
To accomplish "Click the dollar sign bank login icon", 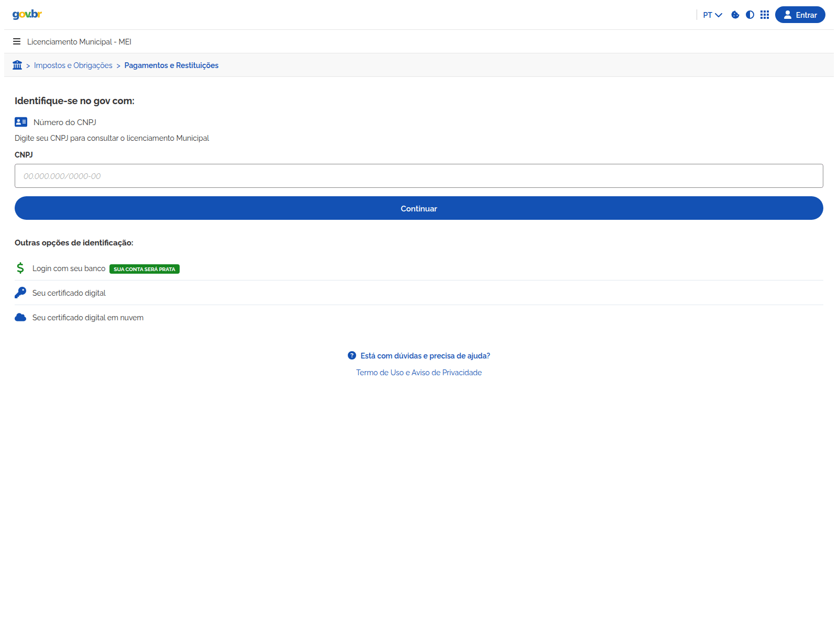I will (20, 268).
